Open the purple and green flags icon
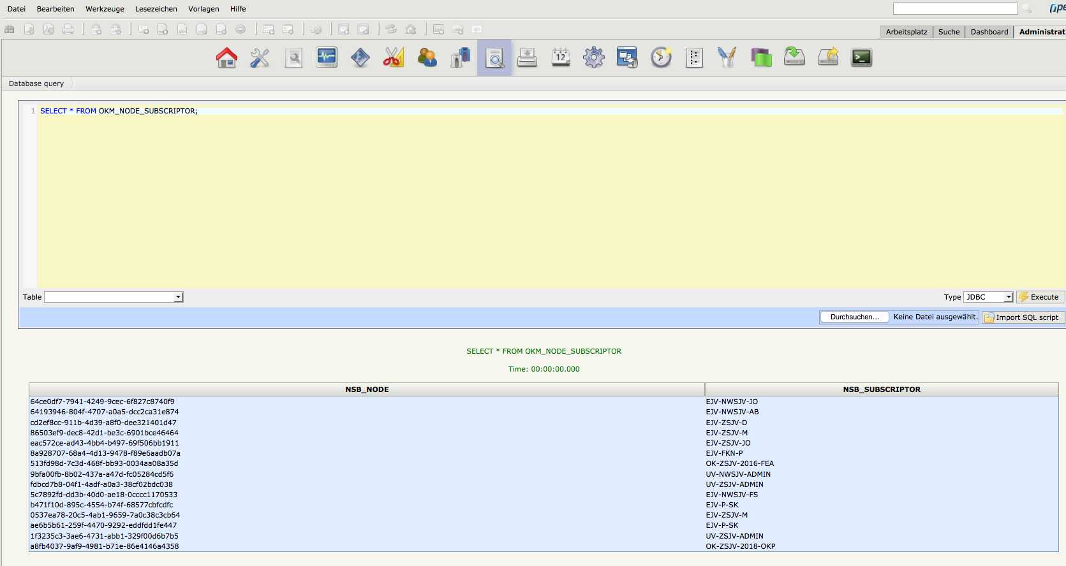Screen dimensions: 1066x566 coord(761,58)
